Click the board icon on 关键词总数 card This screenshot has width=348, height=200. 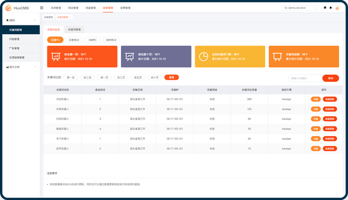pos(277,56)
